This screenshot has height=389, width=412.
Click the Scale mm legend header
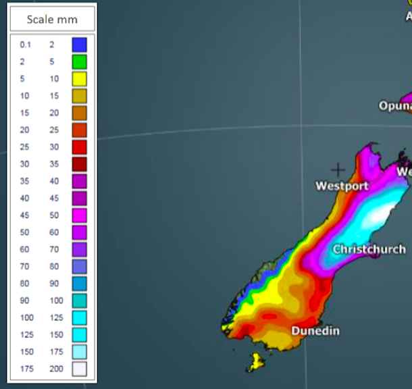point(52,19)
